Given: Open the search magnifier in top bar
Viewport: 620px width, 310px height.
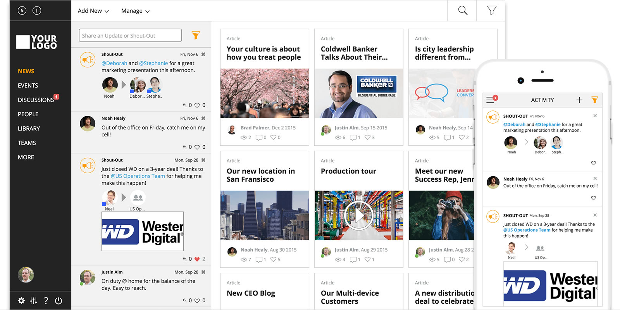Looking at the screenshot, I should point(462,10).
